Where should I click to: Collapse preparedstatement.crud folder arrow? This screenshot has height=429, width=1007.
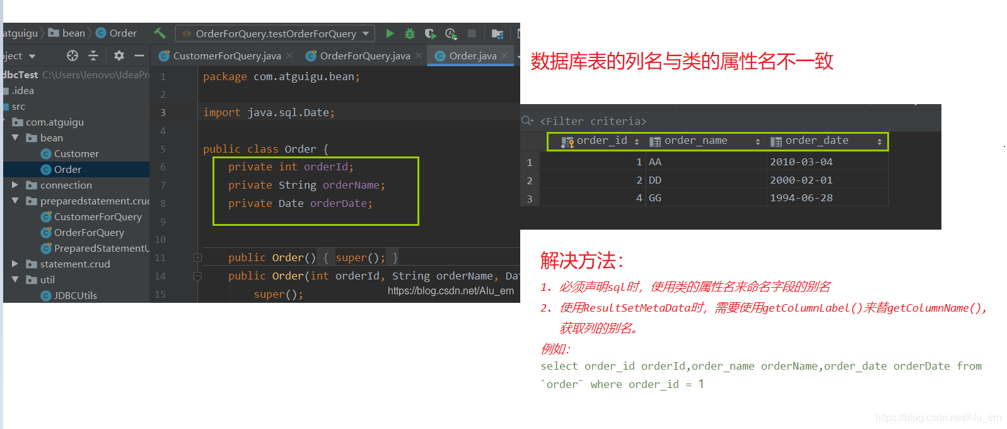pyautogui.click(x=15, y=201)
